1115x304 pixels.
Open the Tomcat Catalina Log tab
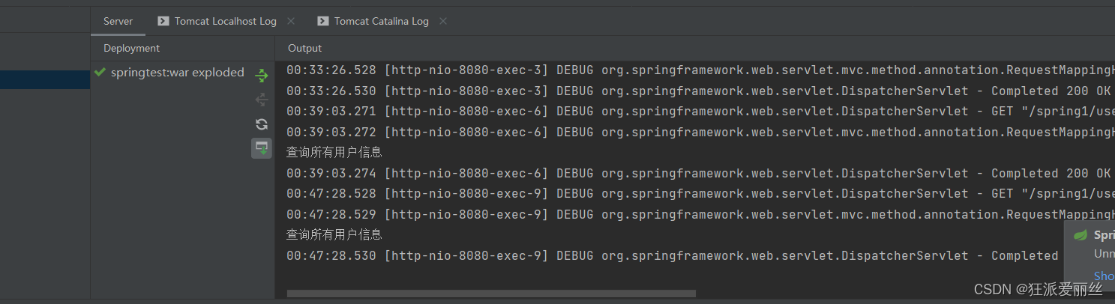[382, 21]
